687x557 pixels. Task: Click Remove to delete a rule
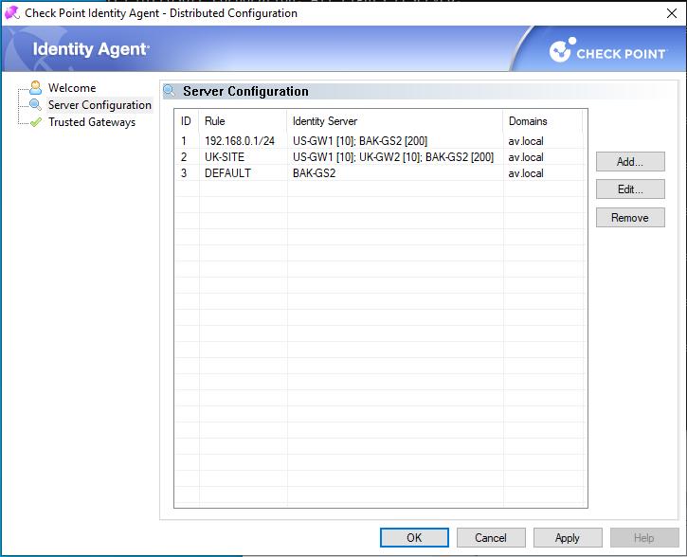click(630, 218)
